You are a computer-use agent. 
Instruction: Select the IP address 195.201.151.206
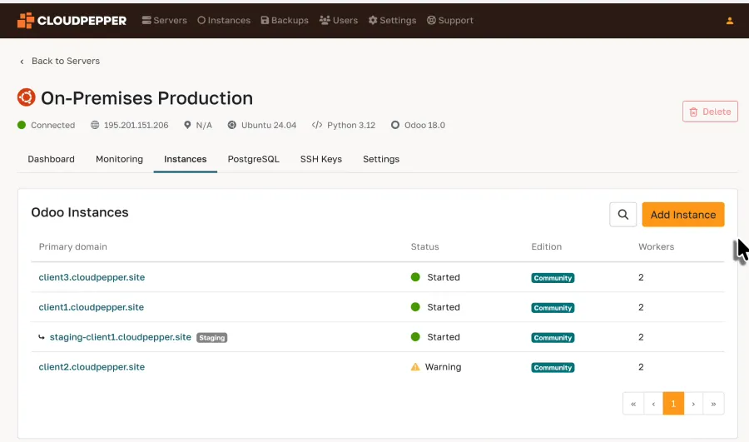tap(136, 125)
